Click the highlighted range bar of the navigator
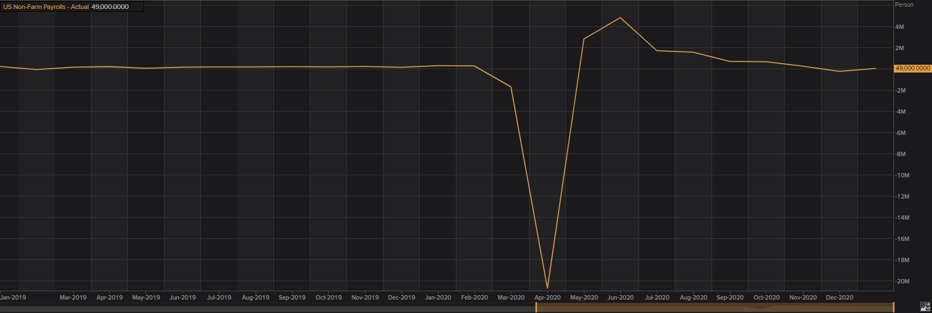This screenshot has height=313, width=932. [715, 307]
